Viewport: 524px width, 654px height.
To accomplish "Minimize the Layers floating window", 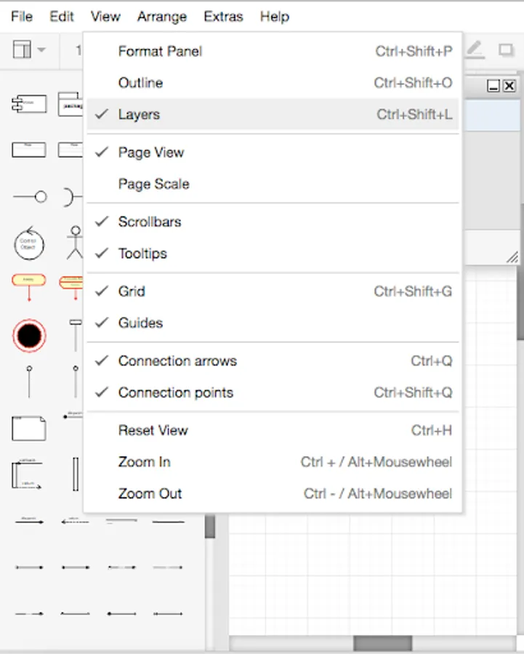I will coord(493,86).
